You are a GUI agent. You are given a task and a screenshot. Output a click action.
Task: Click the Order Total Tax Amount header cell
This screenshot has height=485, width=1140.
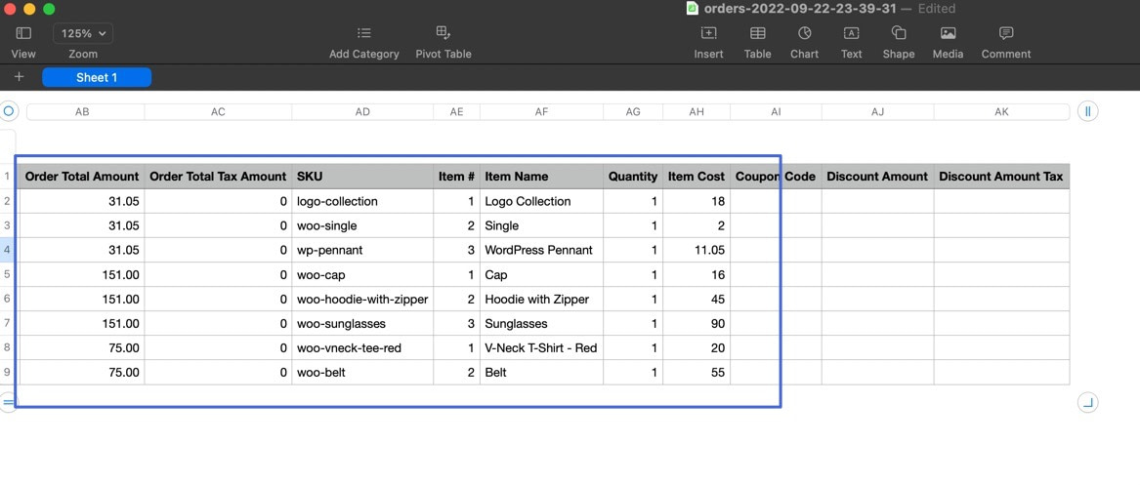click(x=218, y=177)
